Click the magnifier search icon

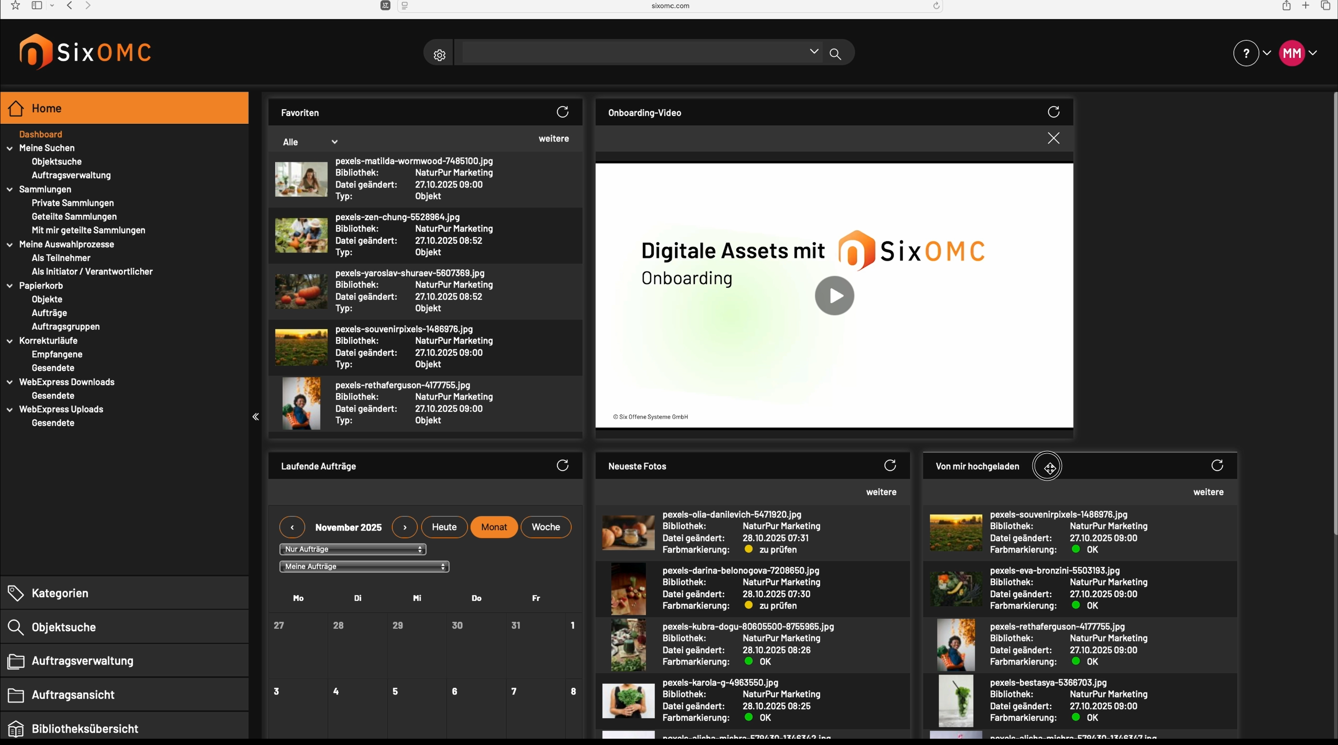point(835,54)
